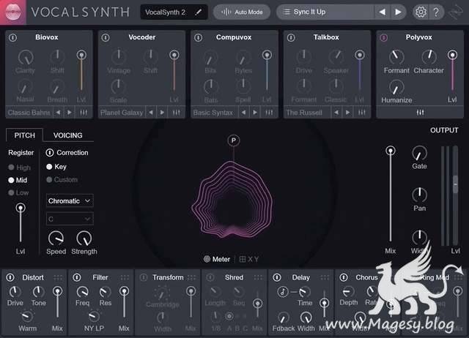
Task: Toggle the Filter effect power button
Action: (x=77, y=277)
